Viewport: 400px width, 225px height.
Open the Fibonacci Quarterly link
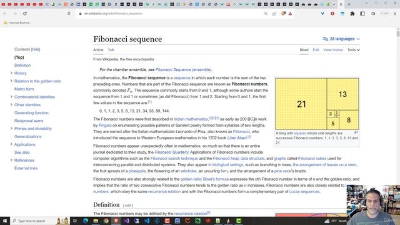(x=171, y=152)
